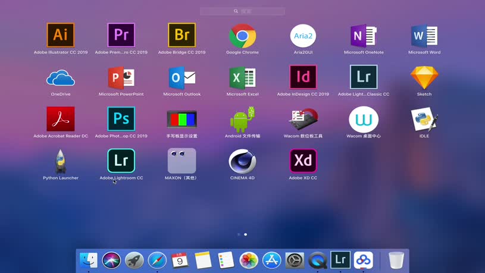Open the Baidu Netdisk Dock icon
Viewport: 485px width, 273px height.
[364, 261]
